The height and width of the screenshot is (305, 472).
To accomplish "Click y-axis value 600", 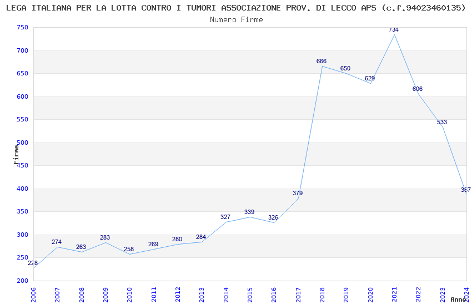I will pos(22,96).
